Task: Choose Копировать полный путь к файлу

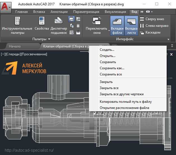Action: tap(125, 102)
